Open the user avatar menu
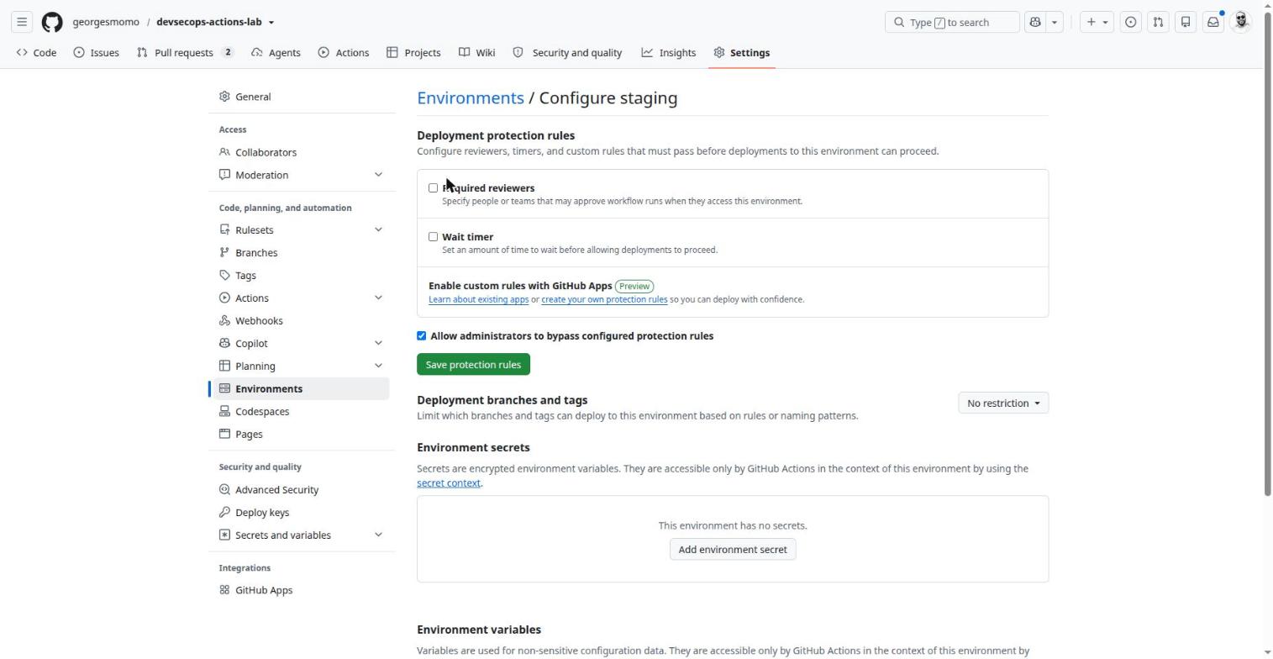 pyautogui.click(x=1241, y=22)
